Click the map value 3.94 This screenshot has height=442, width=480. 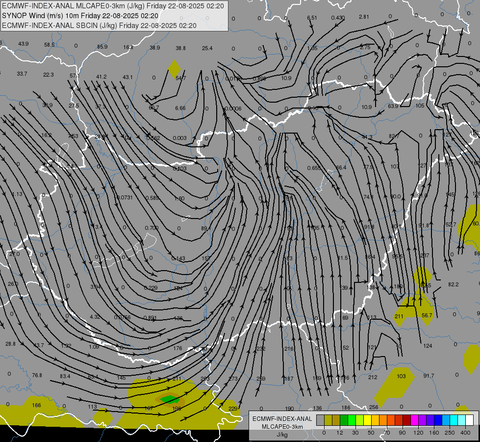(96, 287)
